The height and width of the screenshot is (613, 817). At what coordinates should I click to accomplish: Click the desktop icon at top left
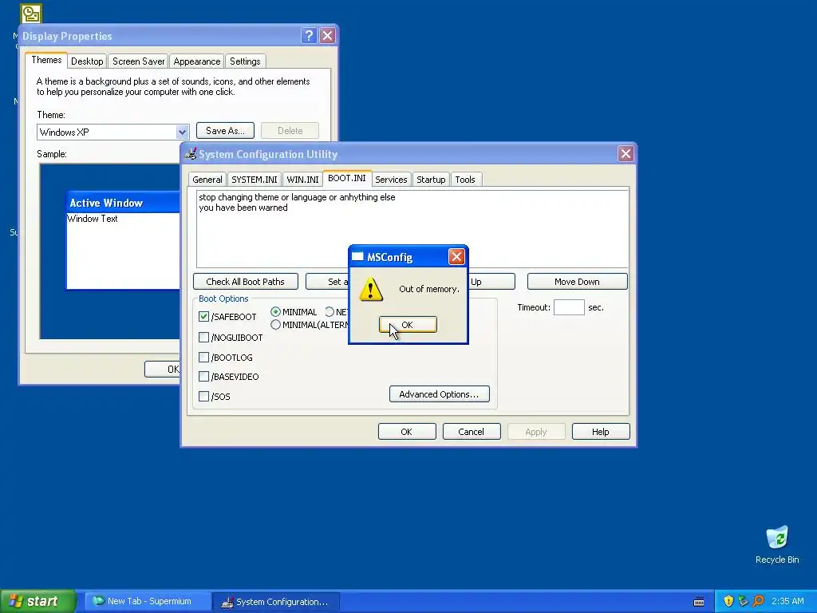31,14
